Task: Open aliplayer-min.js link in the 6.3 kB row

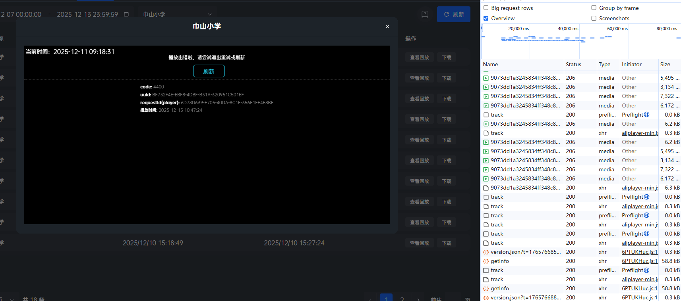Action: click(640, 188)
